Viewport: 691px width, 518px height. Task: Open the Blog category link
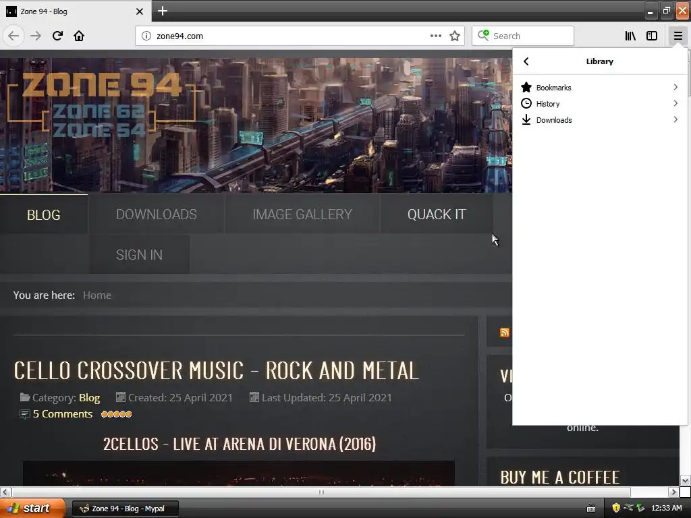click(90, 398)
